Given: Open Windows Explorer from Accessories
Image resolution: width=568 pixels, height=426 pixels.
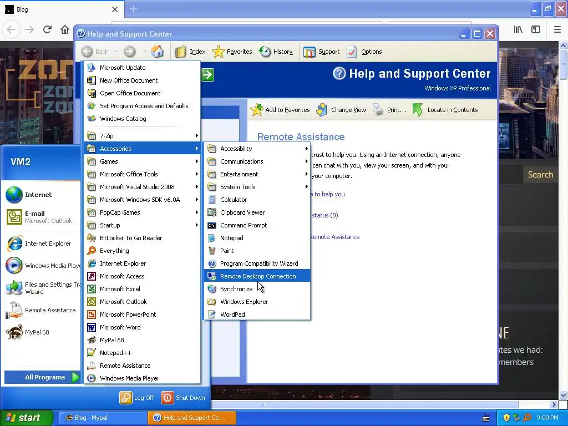Looking at the screenshot, I should coord(257,302).
